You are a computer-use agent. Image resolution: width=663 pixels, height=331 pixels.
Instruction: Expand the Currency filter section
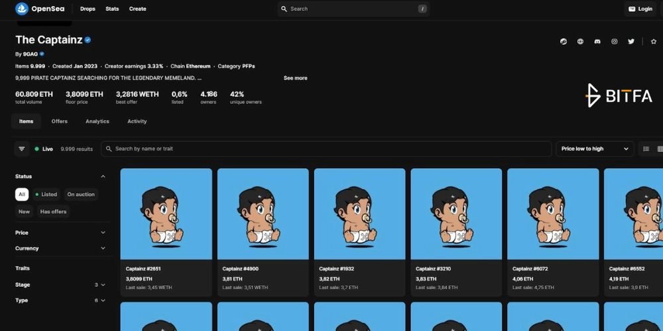[x=60, y=248]
